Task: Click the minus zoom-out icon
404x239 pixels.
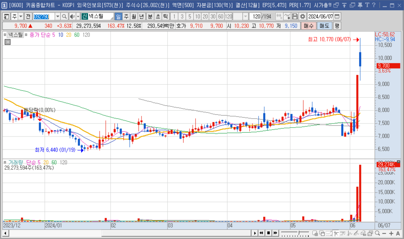Action: pos(384,233)
